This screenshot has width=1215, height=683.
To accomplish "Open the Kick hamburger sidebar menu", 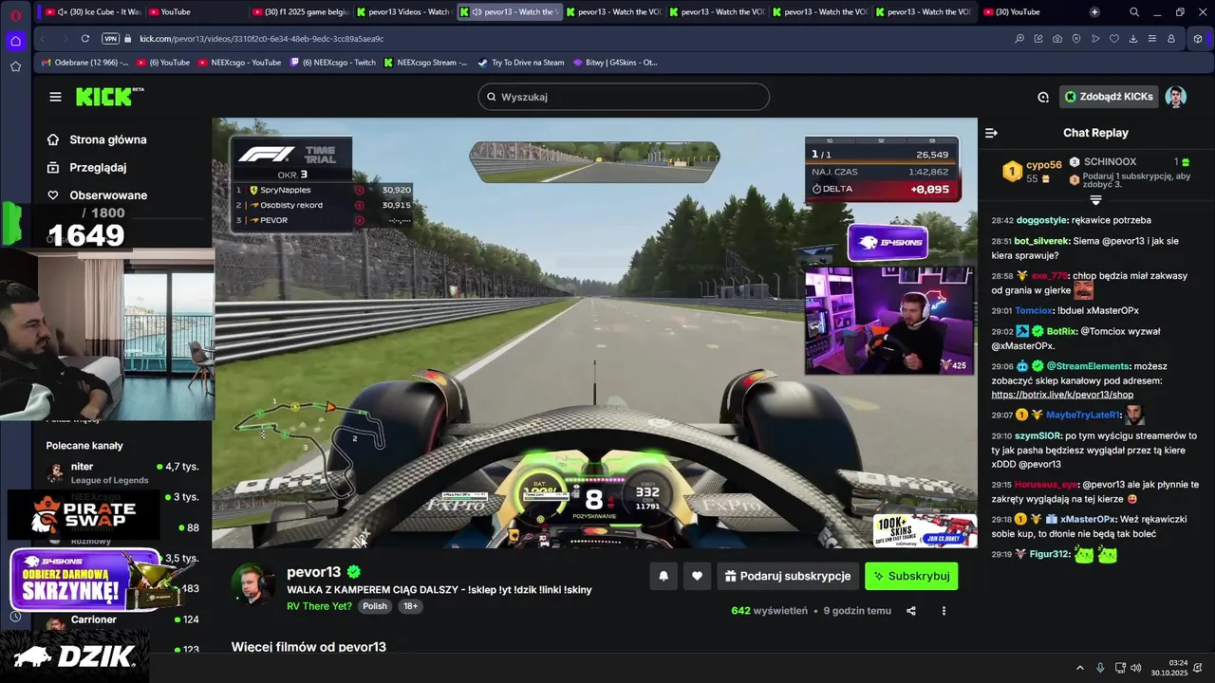I will [x=55, y=97].
